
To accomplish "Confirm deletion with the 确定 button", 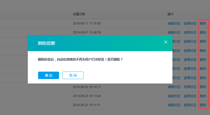I will point(49,75).
